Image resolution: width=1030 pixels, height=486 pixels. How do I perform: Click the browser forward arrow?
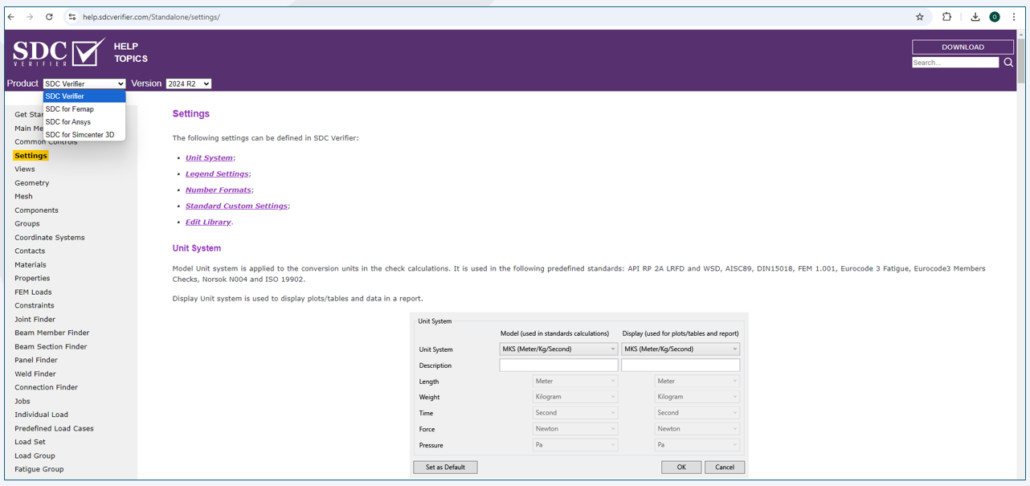click(x=30, y=17)
